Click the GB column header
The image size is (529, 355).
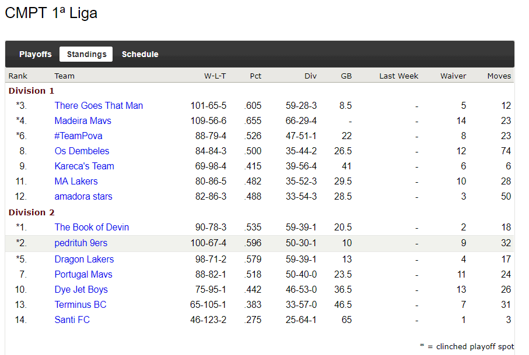tap(346, 76)
